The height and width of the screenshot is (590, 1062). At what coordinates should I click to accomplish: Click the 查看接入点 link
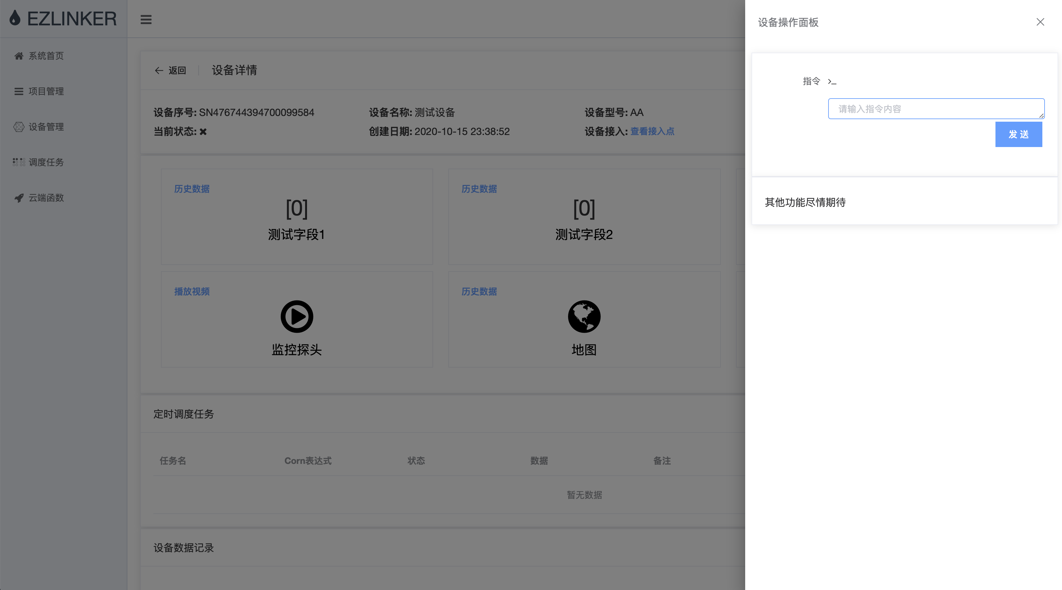tap(652, 131)
